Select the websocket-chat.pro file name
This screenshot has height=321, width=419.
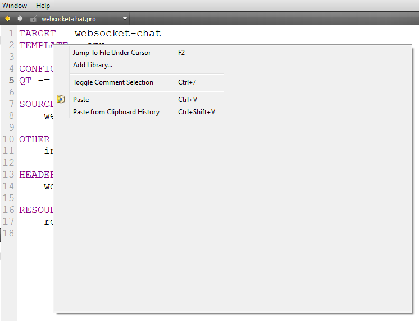tap(69, 19)
